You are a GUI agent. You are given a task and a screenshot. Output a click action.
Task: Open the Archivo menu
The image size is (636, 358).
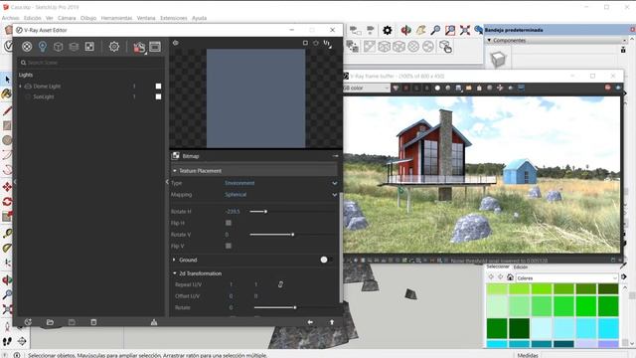click(10, 18)
